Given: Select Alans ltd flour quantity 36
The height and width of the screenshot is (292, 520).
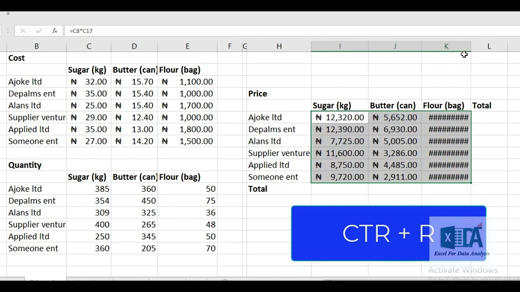Looking at the screenshot, I should pyautogui.click(x=187, y=213).
